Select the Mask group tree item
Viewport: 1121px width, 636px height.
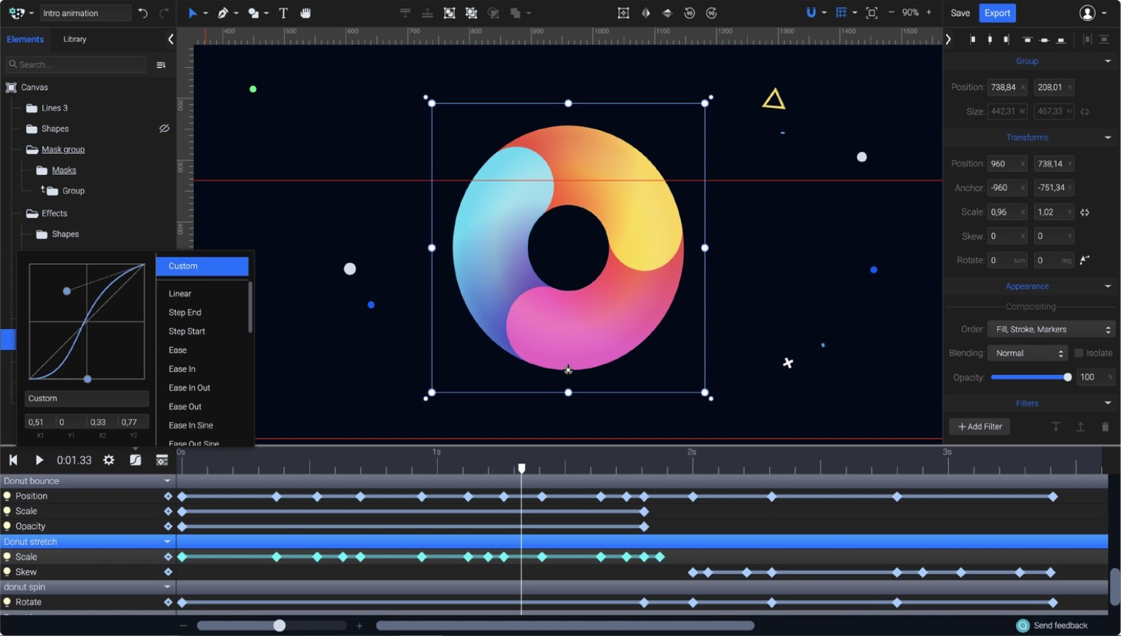(63, 150)
